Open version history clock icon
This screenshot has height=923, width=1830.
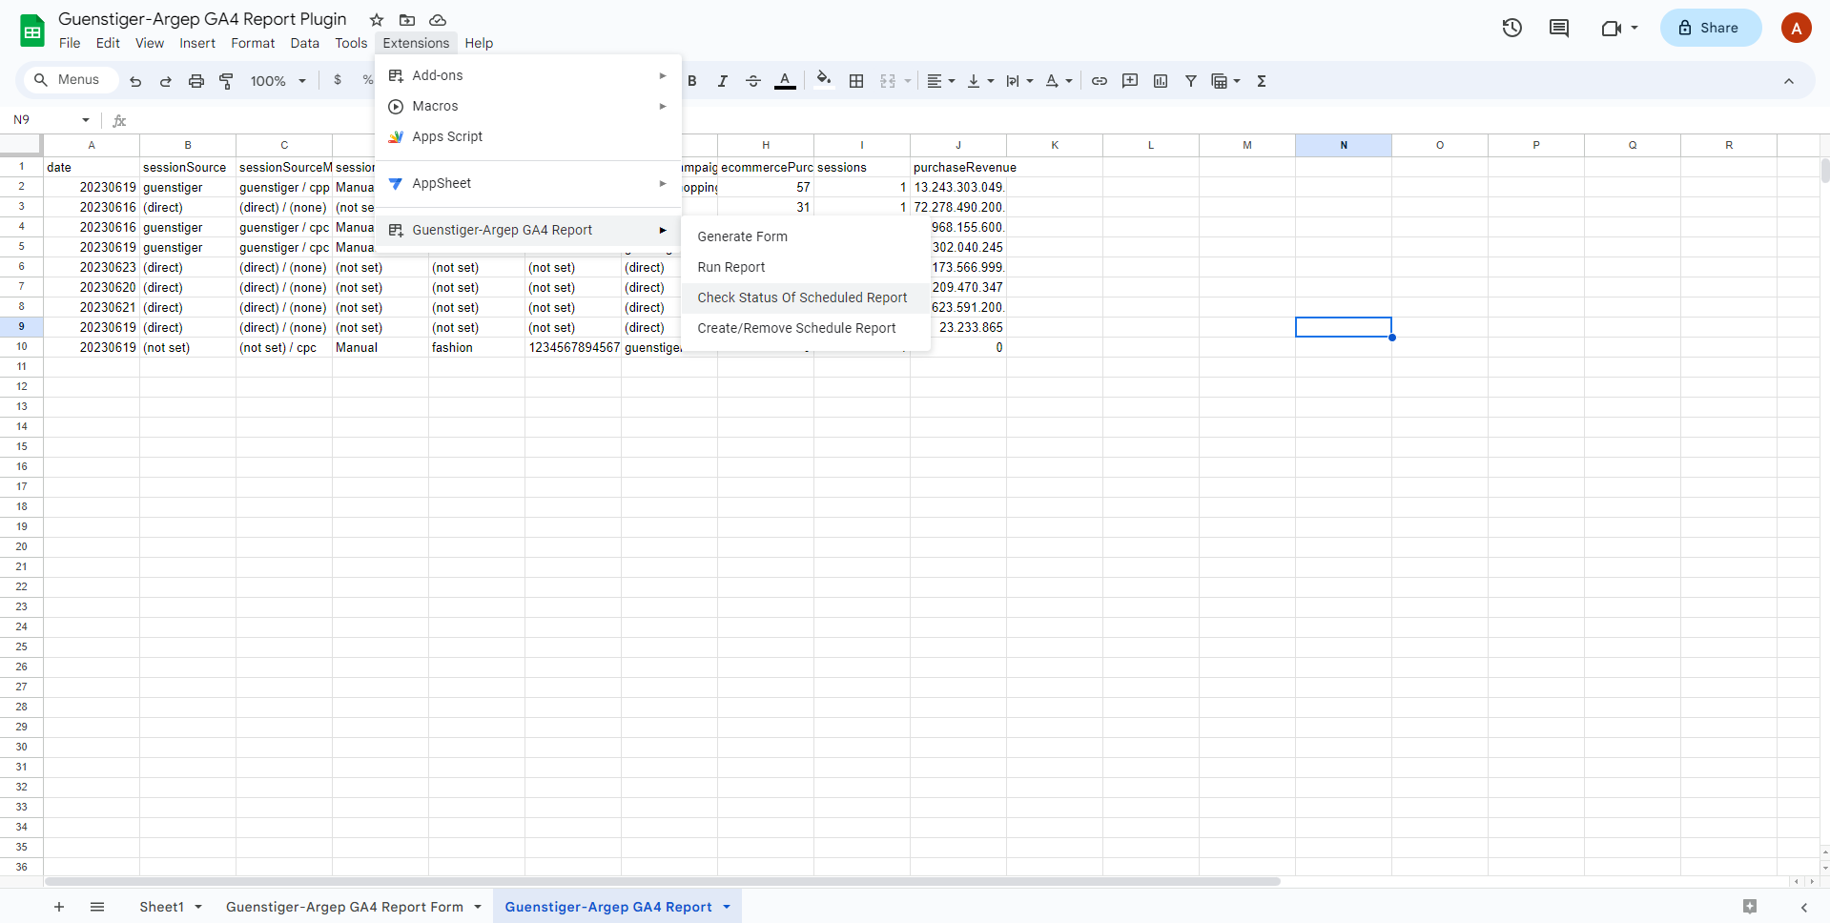coord(1512,28)
